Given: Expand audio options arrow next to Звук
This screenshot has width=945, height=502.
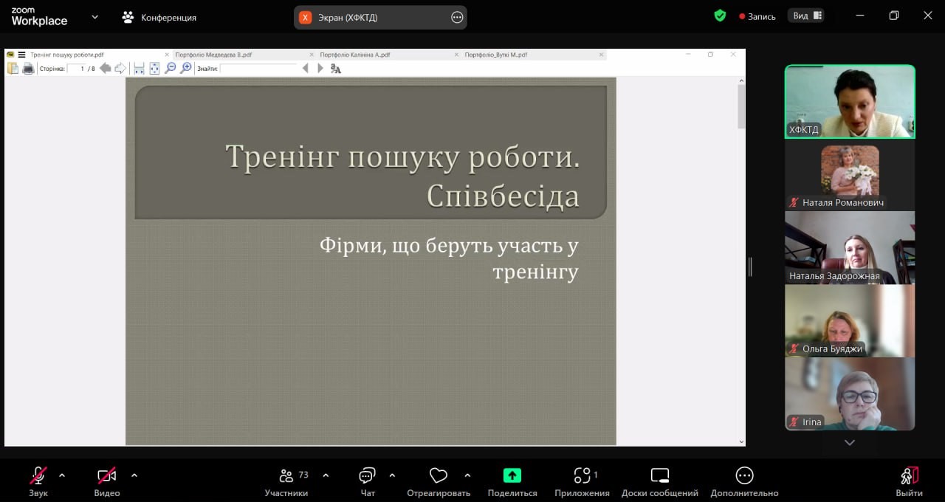Looking at the screenshot, I should pos(62,475).
